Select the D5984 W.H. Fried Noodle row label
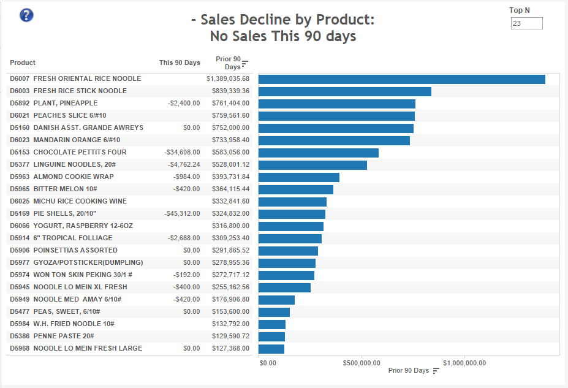Viewport: 568px width, 388px height. pyautogui.click(x=62, y=324)
